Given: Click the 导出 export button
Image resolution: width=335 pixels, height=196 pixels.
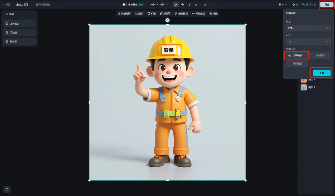Looking at the screenshot, I should point(327,5).
